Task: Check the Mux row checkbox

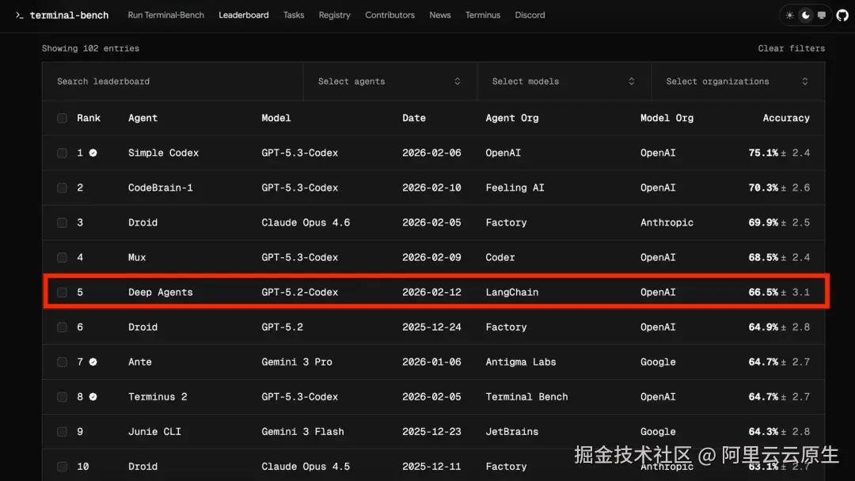Action: point(63,258)
